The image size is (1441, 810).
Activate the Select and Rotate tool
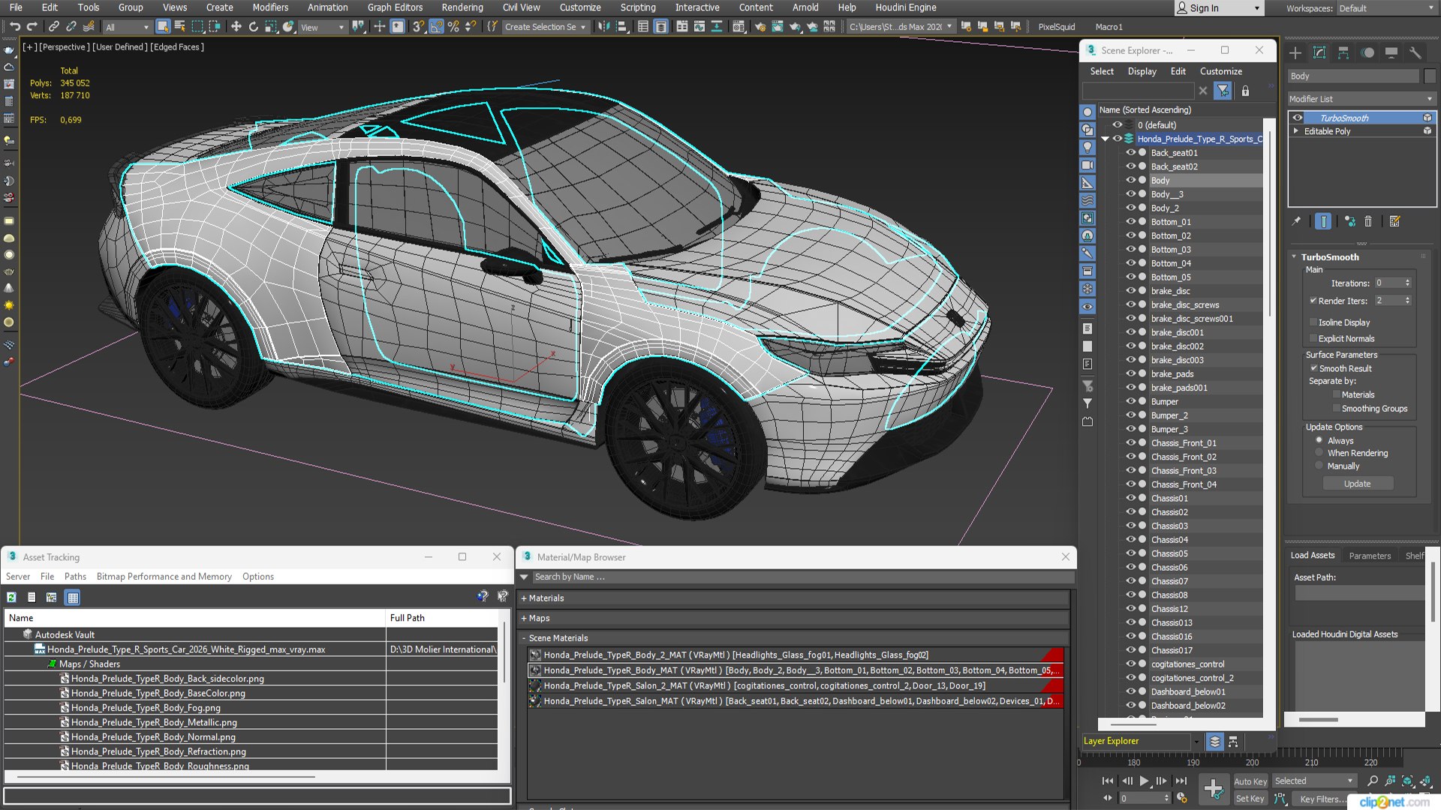[x=253, y=27]
